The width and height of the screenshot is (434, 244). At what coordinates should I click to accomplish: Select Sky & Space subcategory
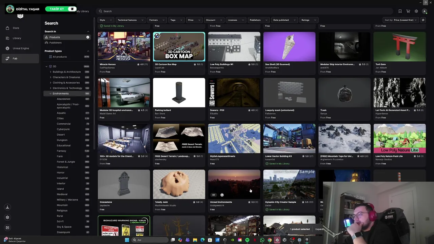pos(64,227)
